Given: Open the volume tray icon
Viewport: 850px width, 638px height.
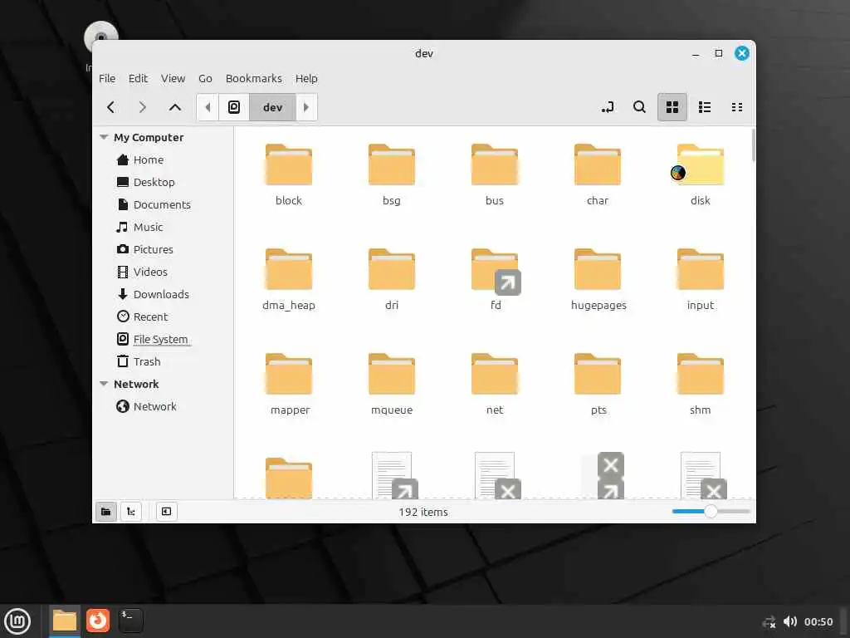Looking at the screenshot, I should point(790,621).
